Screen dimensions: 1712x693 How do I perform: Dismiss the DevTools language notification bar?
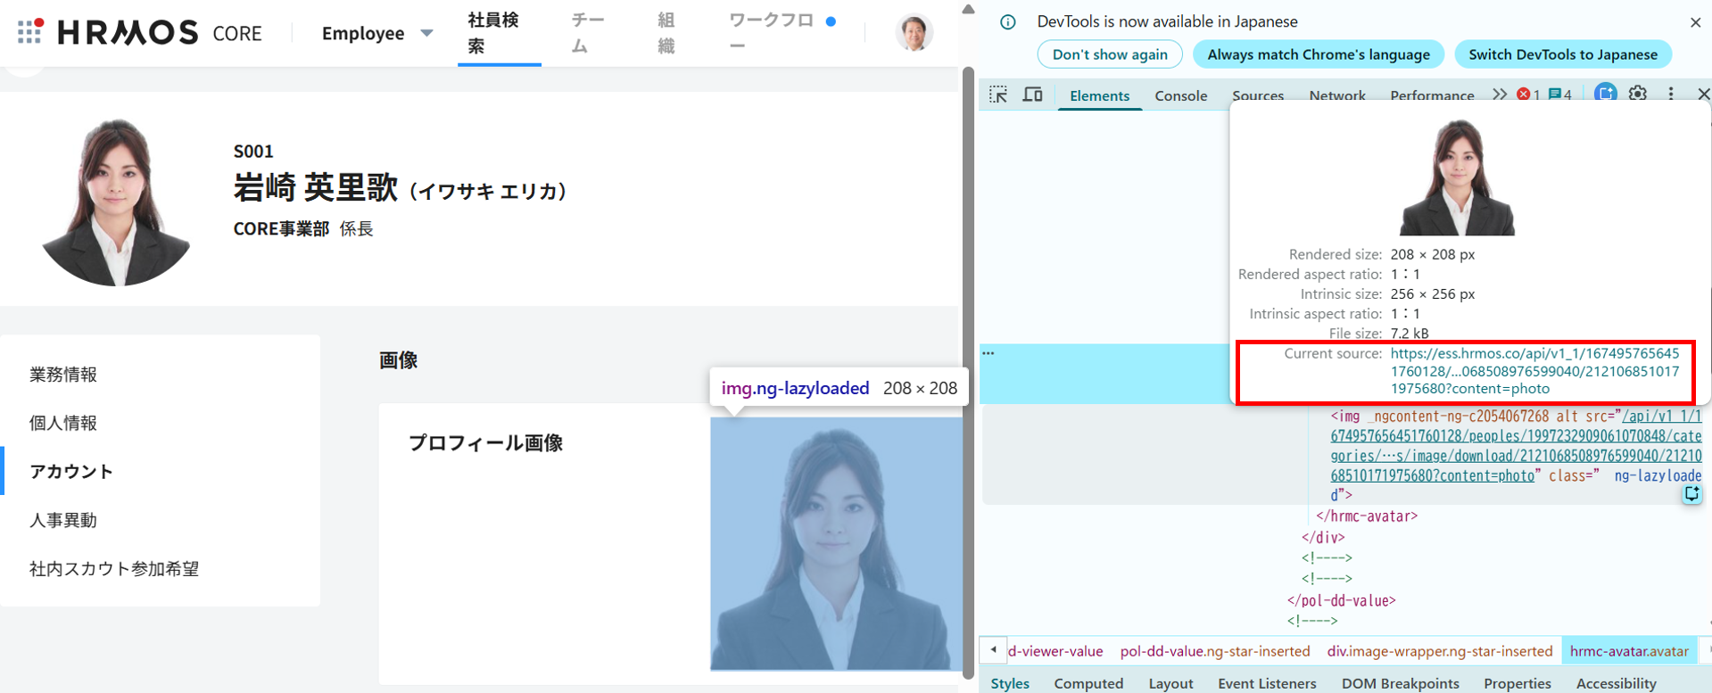1695,22
